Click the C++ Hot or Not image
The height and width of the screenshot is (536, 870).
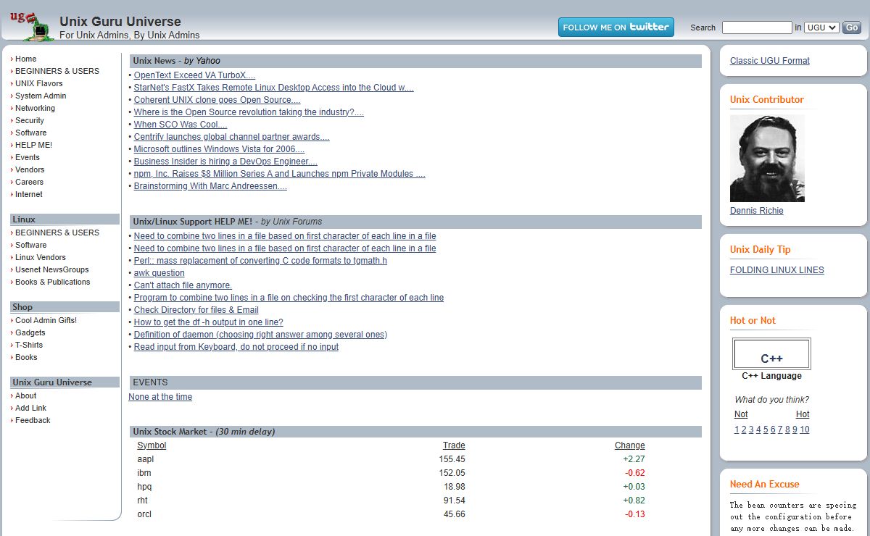(771, 354)
